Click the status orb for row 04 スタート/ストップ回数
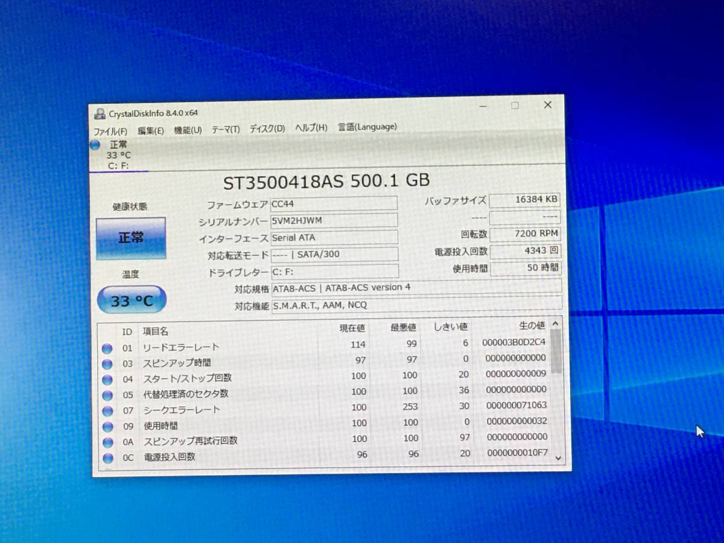The image size is (724, 543). (x=107, y=379)
